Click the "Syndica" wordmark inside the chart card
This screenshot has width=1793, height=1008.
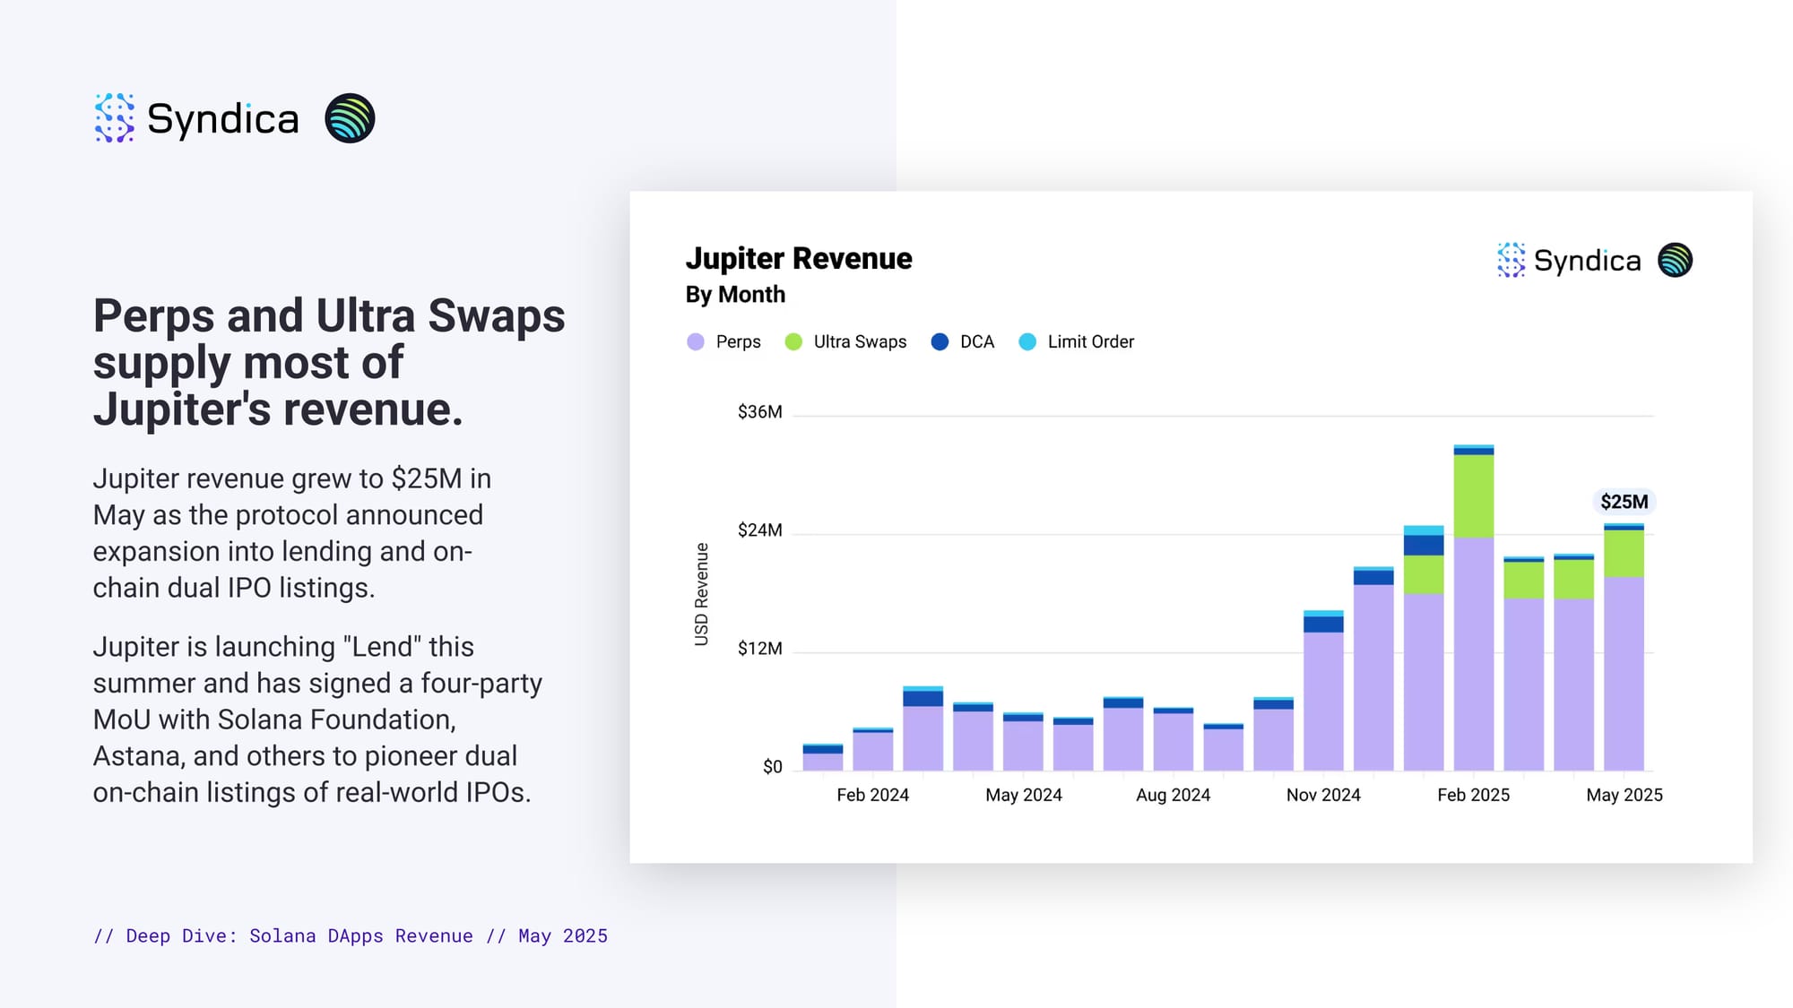point(1587,261)
